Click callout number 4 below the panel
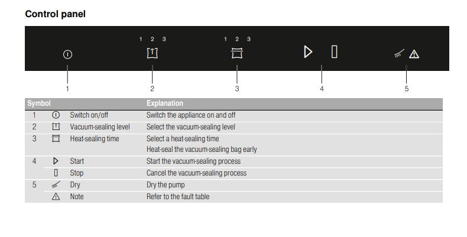The height and width of the screenshot is (237, 467). pos(322,89)
